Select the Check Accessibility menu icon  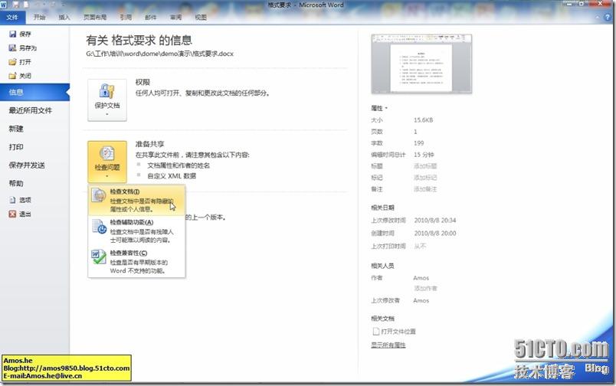coord(99,226)
